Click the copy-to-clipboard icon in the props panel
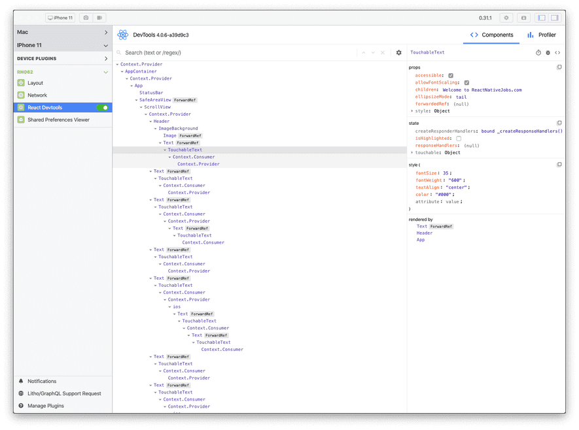 pos(559,67)
